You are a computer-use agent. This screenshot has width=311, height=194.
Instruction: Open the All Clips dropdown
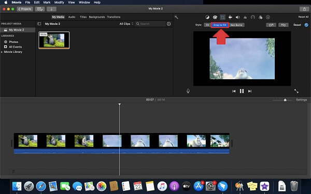point(126,24)
